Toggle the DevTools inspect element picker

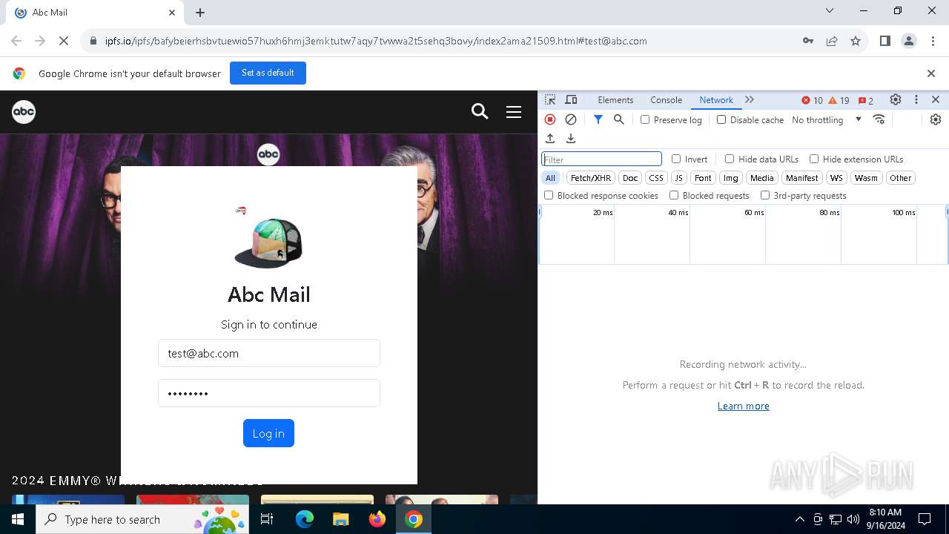pos(550,100)
